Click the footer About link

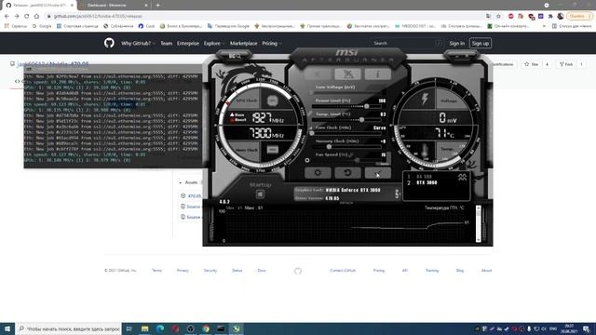pyautogui.click(x=486, y=271)
